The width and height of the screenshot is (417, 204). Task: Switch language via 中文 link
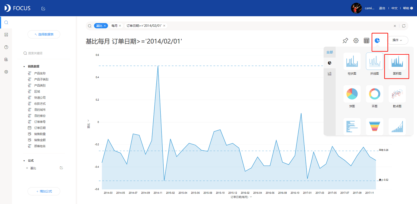click(x=394, y=8)
